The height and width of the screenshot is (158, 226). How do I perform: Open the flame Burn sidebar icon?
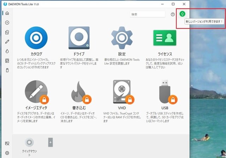[x=7, y=51]
